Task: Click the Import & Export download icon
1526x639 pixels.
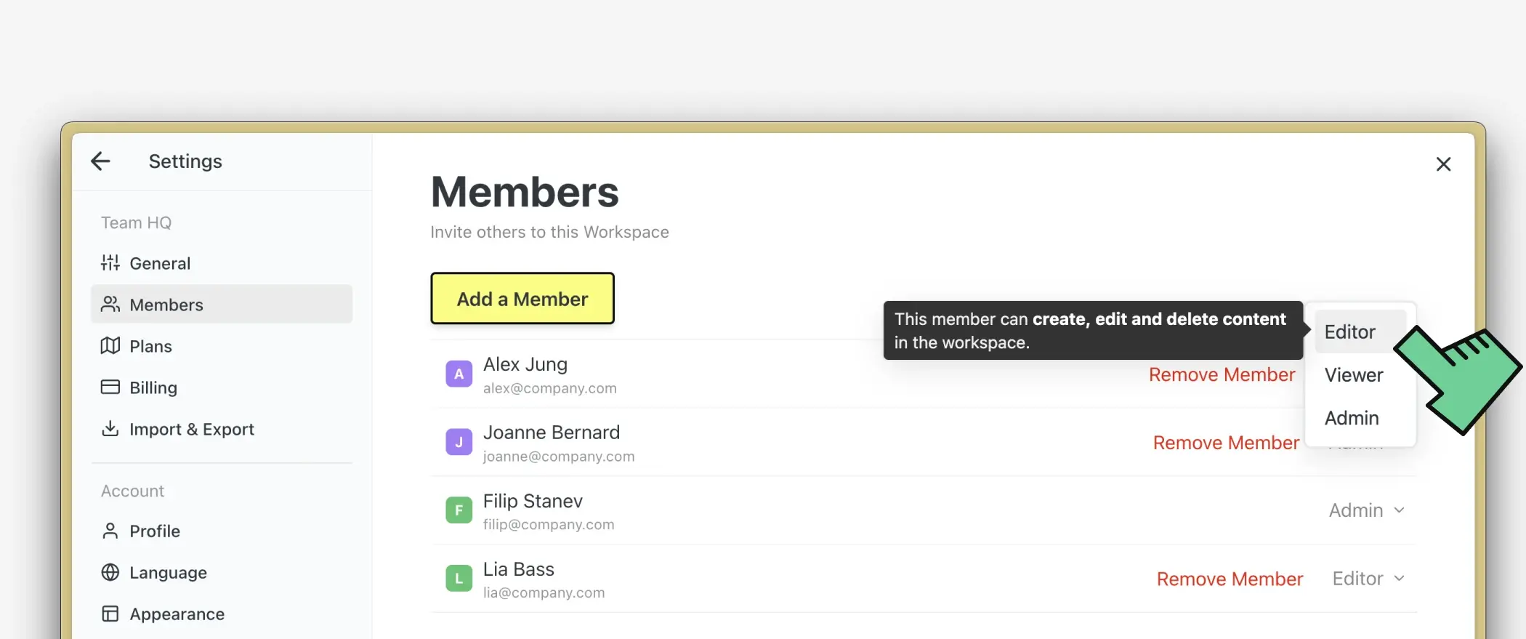Action: (110, 429)
